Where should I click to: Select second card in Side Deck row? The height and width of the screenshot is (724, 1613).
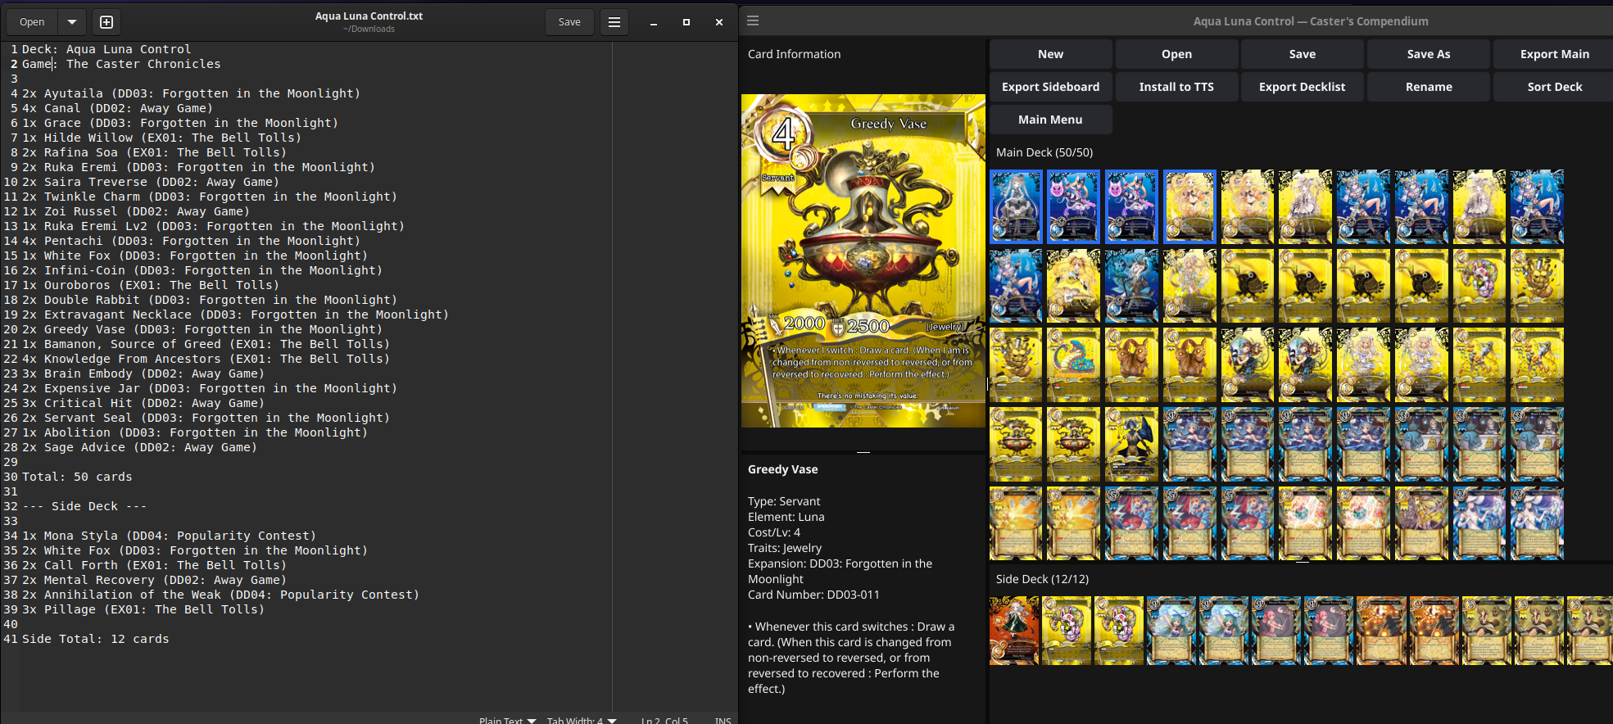tap(1067, 631)
